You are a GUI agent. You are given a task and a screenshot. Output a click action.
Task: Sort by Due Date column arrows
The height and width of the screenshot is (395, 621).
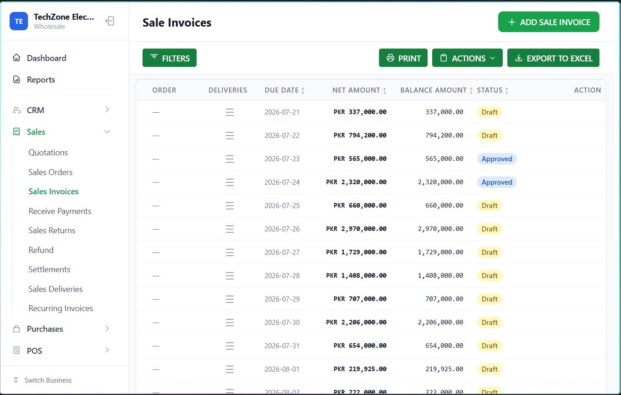pyautogui.click(x=303, y=91)
